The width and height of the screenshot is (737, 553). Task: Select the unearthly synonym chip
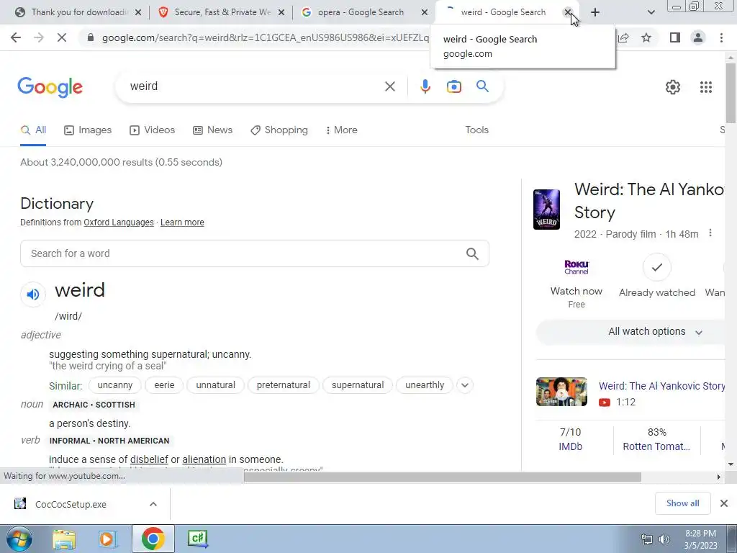coord(425,385)
